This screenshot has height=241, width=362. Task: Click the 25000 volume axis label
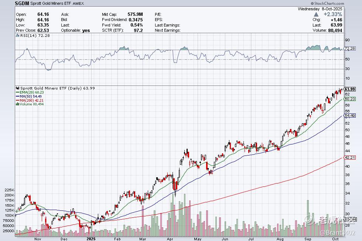pos(8,231)
